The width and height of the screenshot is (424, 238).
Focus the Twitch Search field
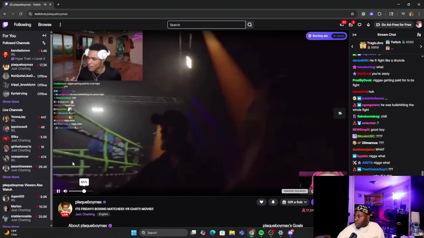[x=206, y=25]
